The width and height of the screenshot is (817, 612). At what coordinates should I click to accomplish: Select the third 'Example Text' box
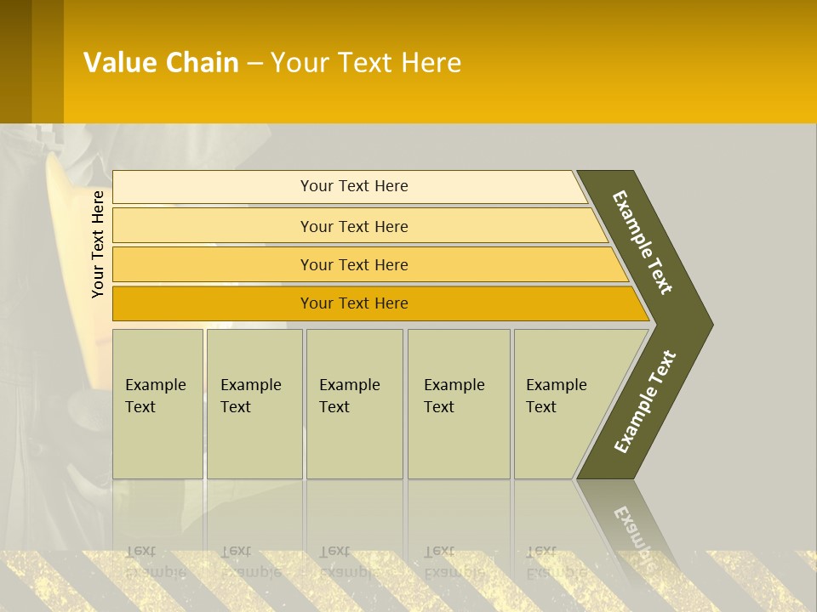click(x=354, y=404)
